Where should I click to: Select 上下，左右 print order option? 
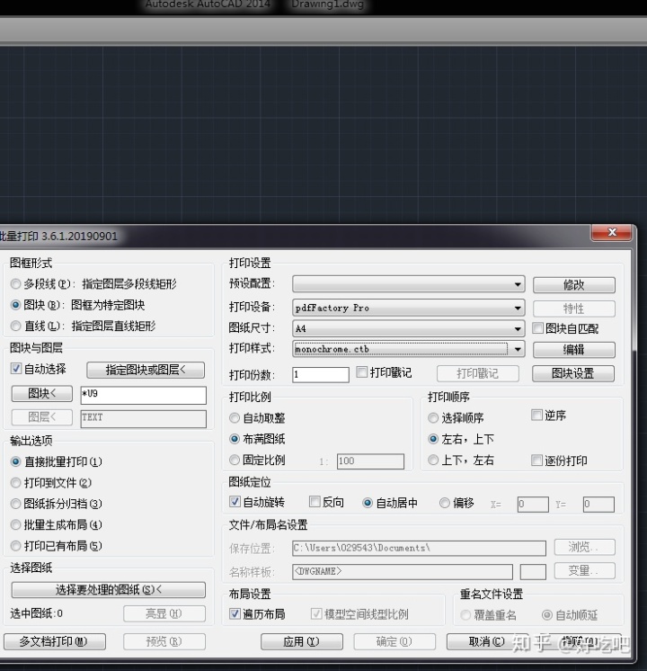pos(433,460)
